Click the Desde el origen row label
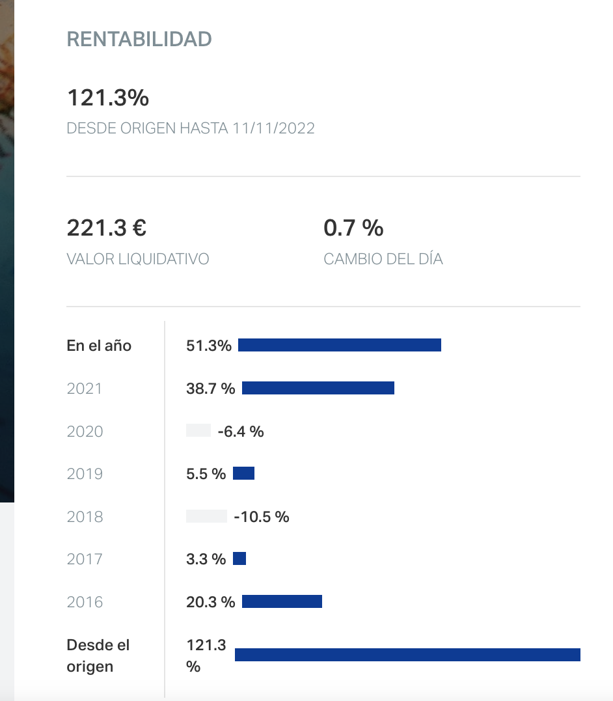 [x=98, y=656]
